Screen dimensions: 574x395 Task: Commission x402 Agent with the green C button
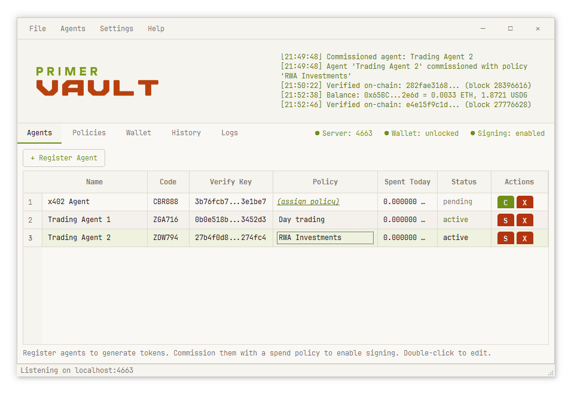(x=506, y=202)
